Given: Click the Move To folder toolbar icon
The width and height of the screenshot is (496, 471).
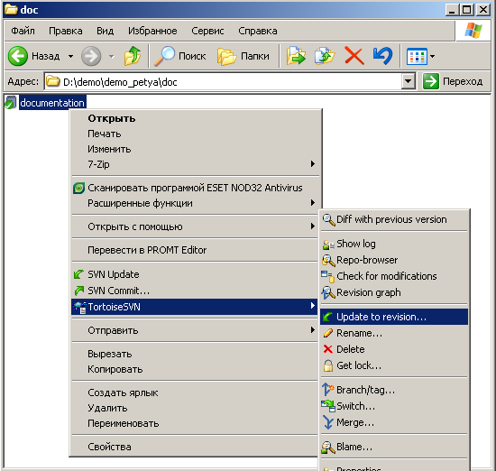Looking at the screenshot, I should pyautogui.click(x=296, y=56).
